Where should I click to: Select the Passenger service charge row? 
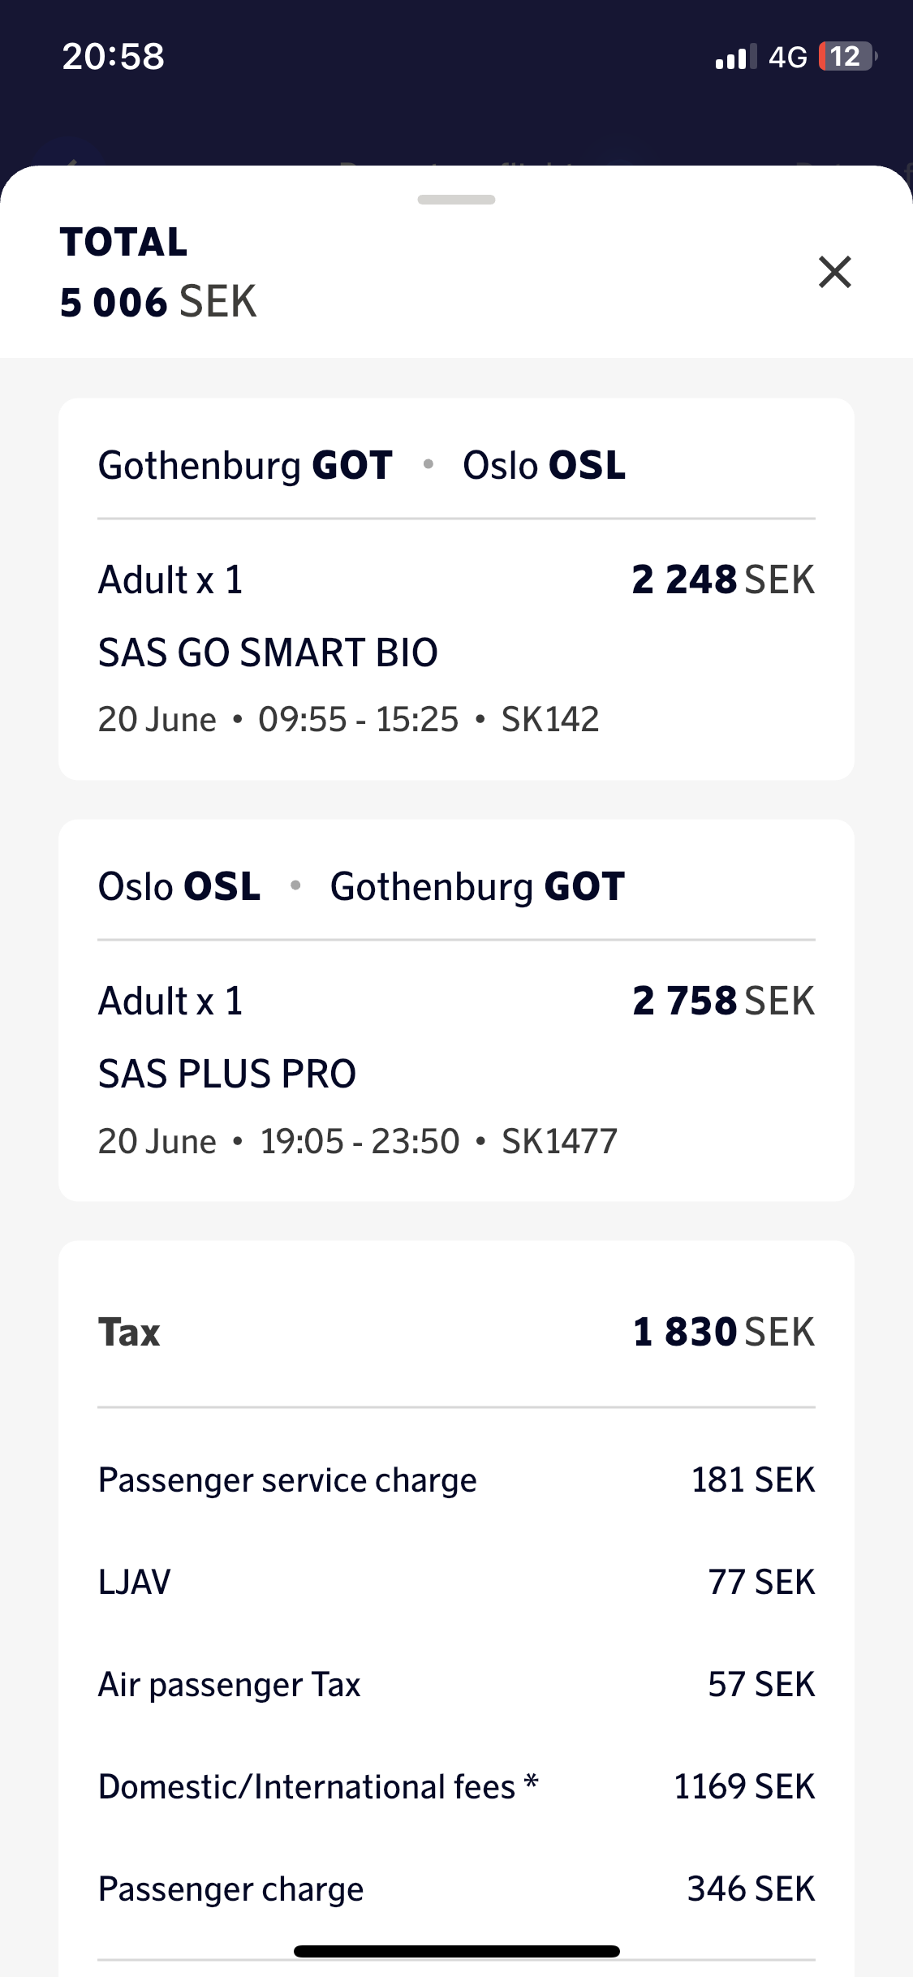(456, 1480)
